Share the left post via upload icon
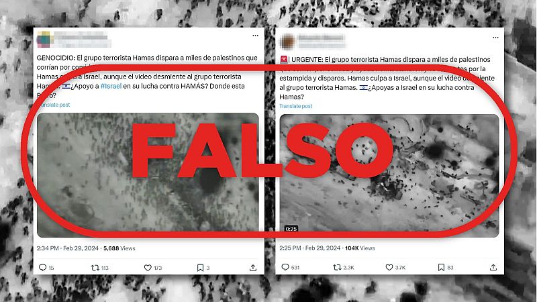 tap(253, 268)
